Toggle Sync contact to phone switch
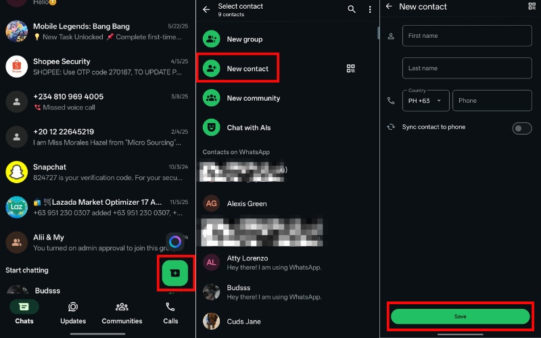This screenshot has width=541, height=338. [521, 128]
